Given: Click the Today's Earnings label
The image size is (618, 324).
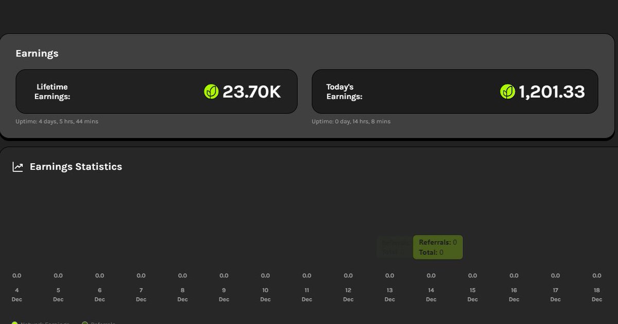Looking at the screenshot, I should 345,92.
